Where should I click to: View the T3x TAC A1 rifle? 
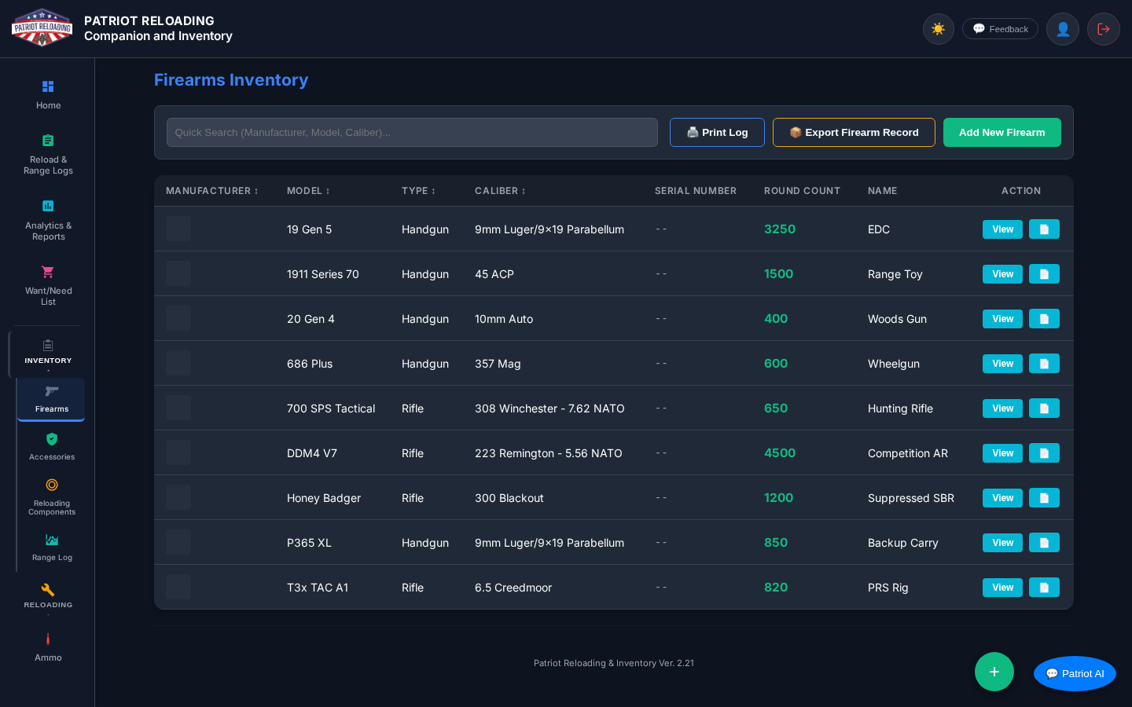pyautogui.click(x=1002, y=588)
